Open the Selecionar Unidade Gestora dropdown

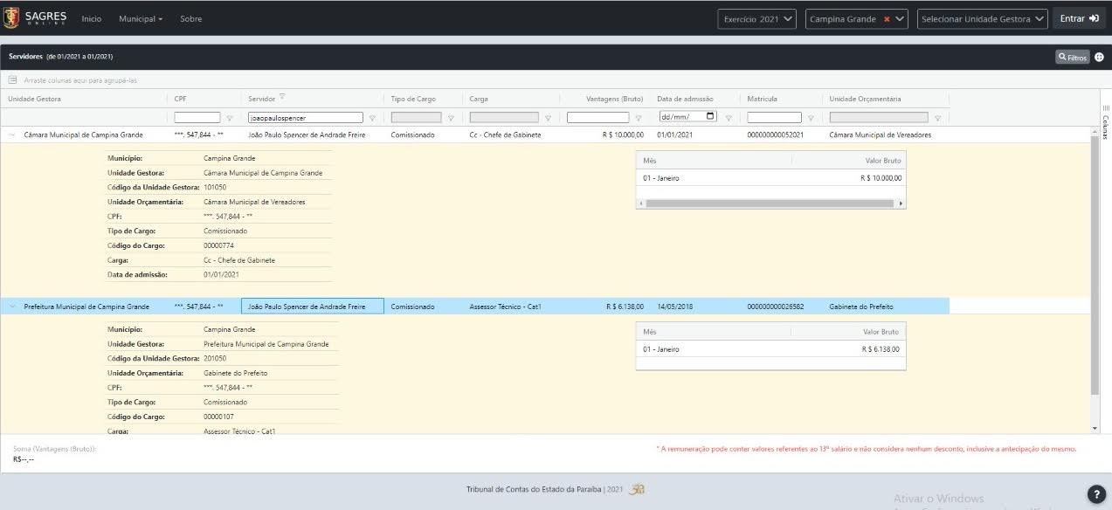point(982,19)
